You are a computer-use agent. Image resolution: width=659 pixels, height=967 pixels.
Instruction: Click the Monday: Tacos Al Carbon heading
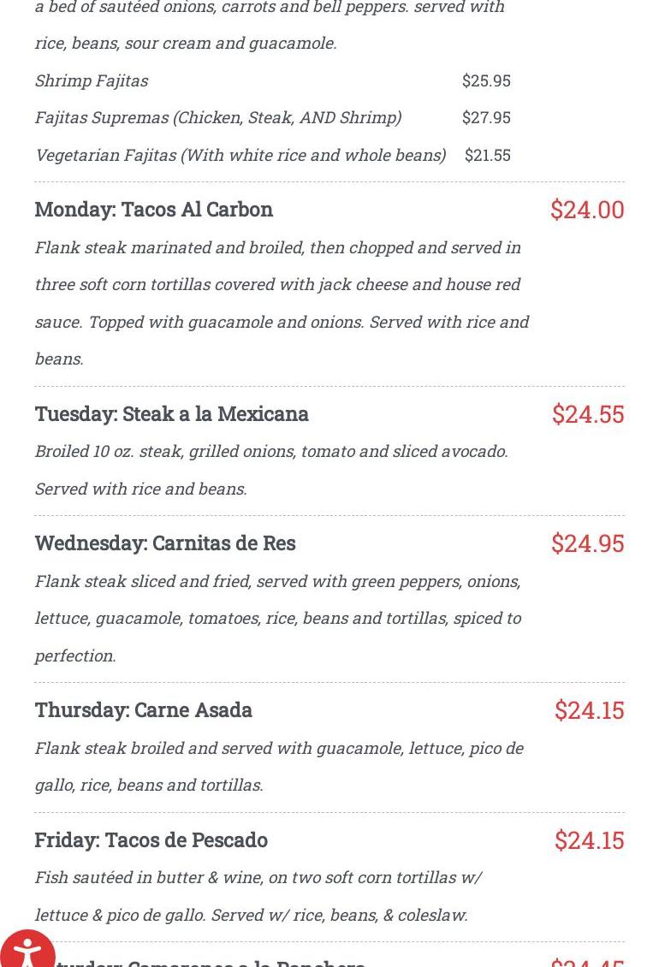[154, 210]
